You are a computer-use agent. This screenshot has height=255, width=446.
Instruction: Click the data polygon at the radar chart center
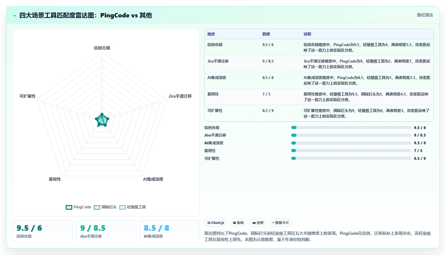click(102, 120)
